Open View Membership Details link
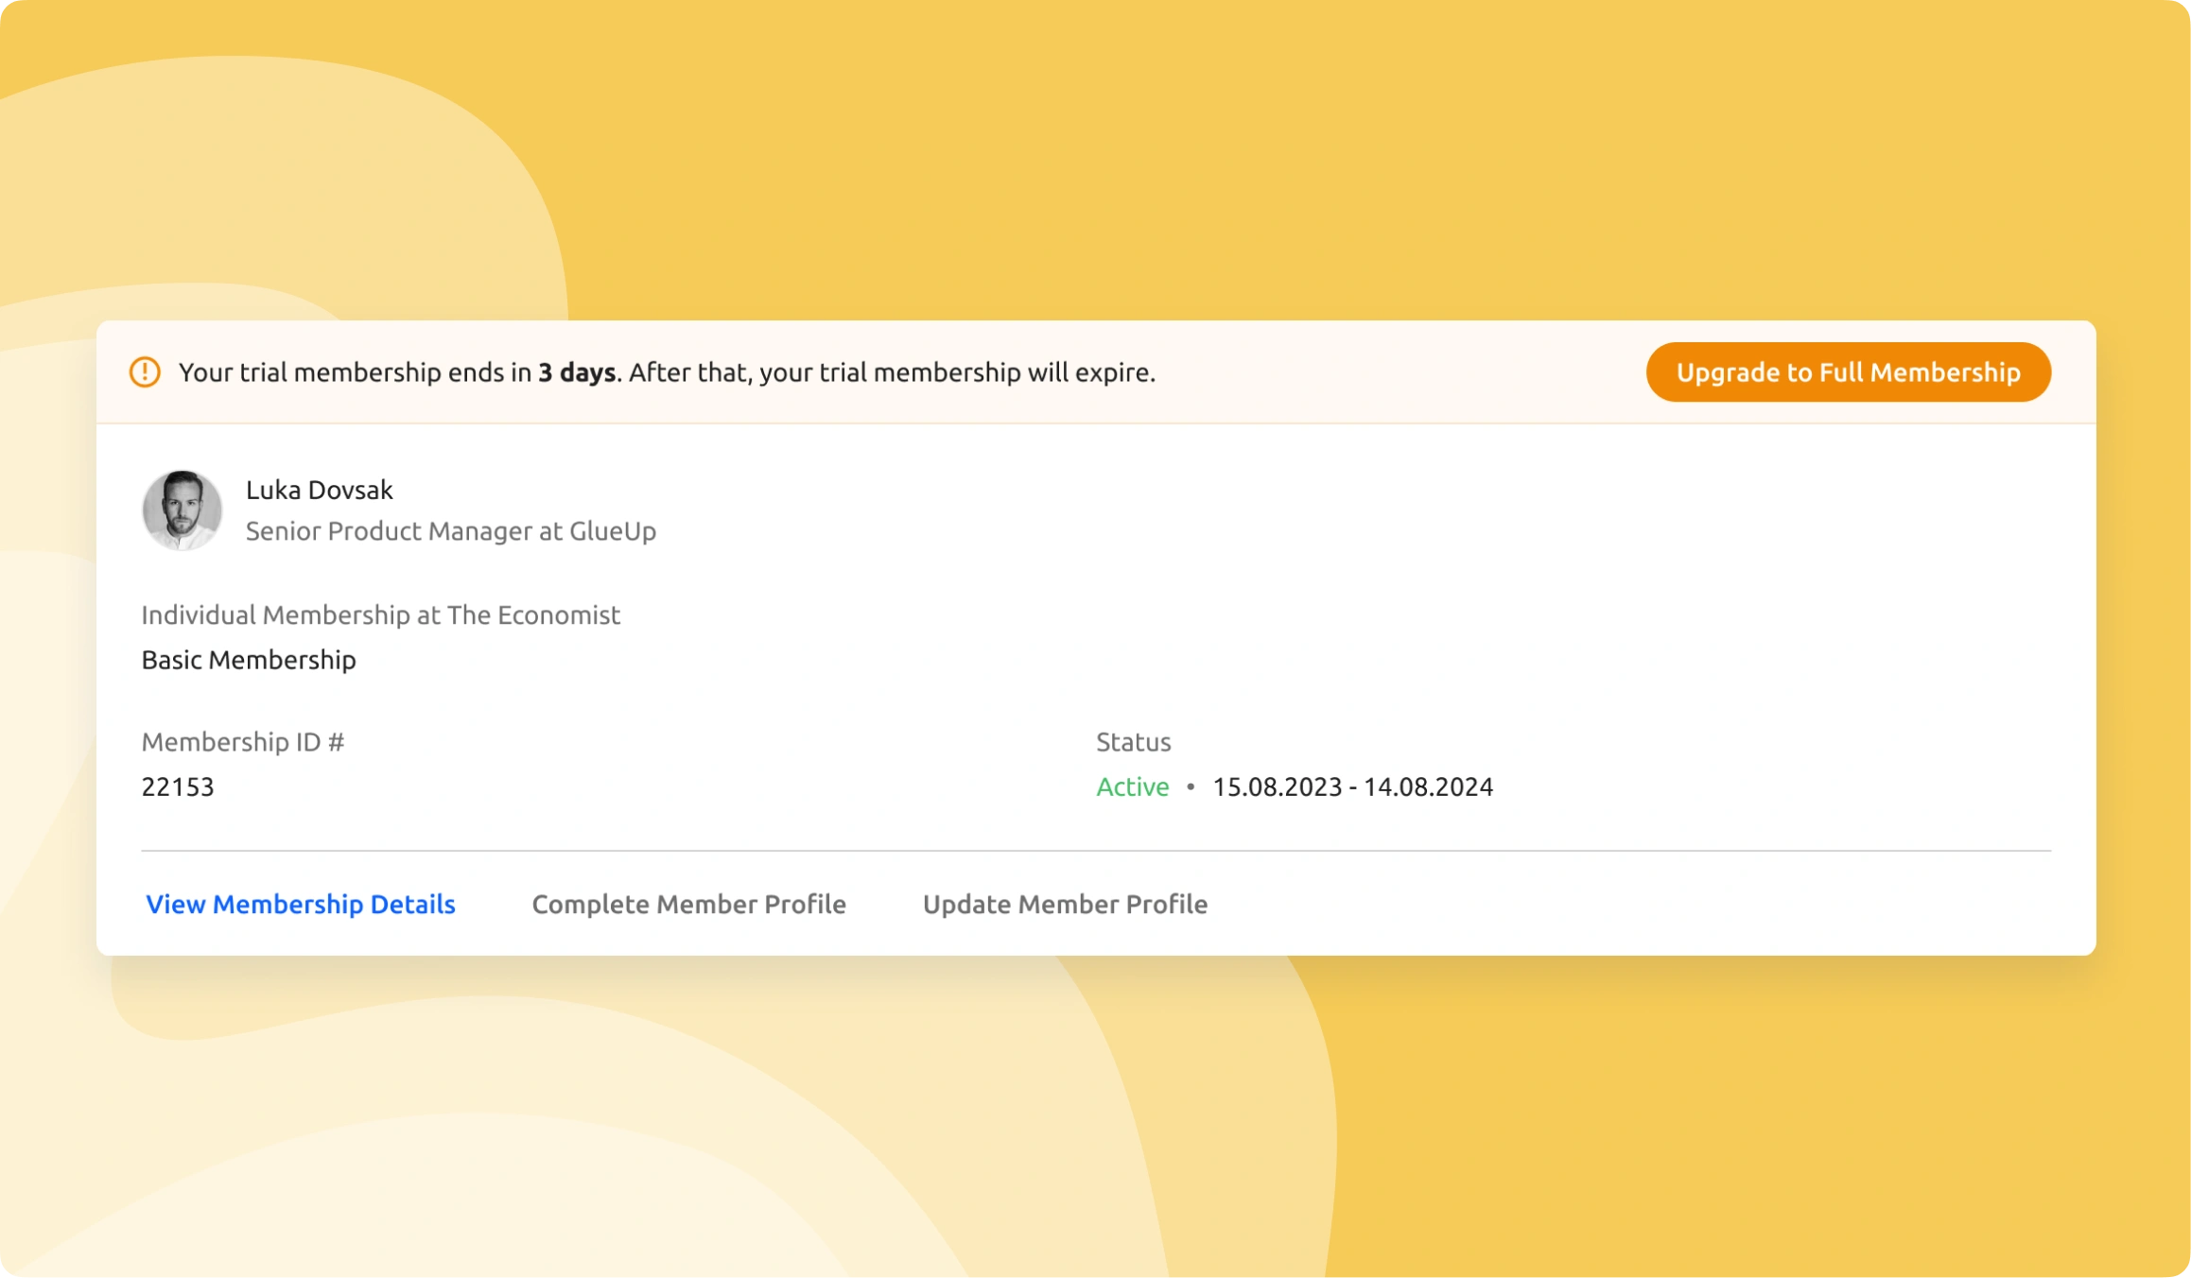 tap(300, 904)
